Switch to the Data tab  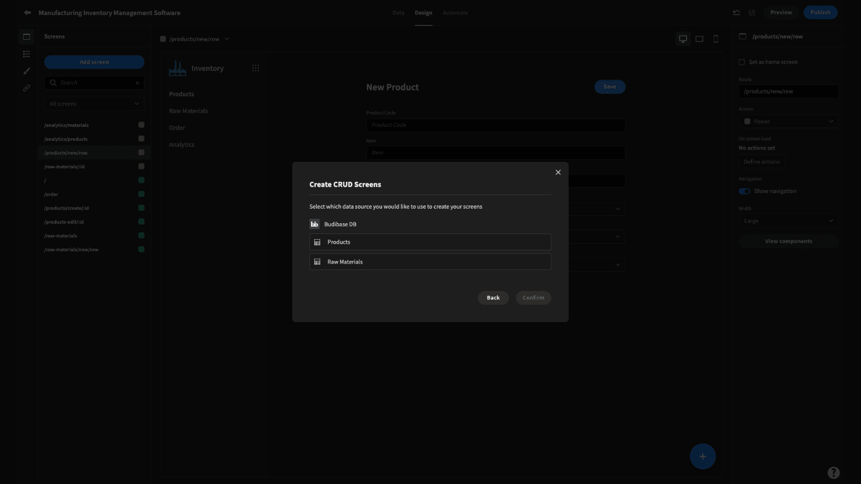[x=398, y=13]
